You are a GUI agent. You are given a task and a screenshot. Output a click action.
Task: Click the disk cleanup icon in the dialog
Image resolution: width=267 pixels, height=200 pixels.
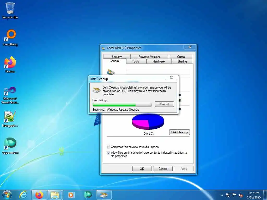click(96, 90)
